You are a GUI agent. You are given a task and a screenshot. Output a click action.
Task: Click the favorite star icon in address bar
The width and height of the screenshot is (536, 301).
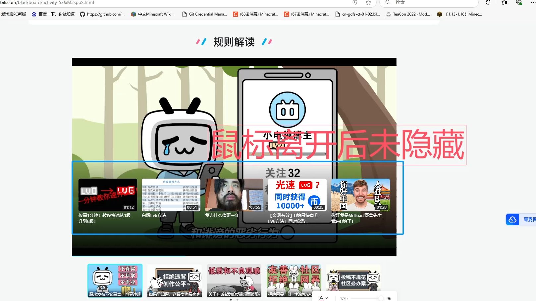(368, 3)
